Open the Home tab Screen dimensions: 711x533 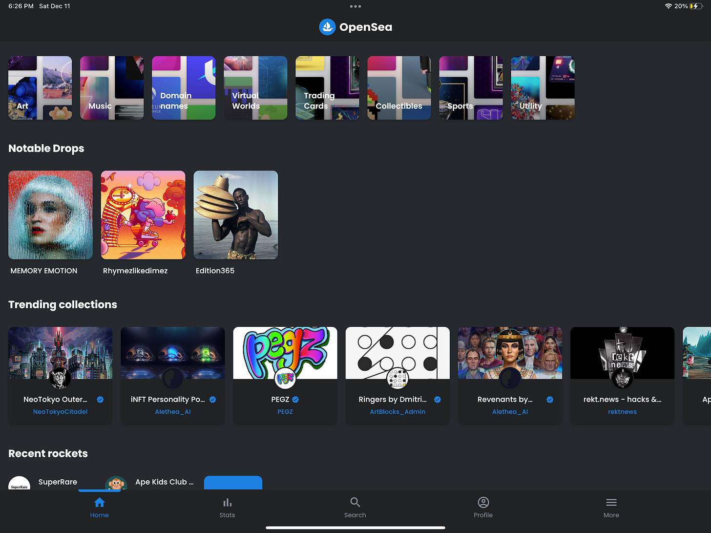click(99, 508)
